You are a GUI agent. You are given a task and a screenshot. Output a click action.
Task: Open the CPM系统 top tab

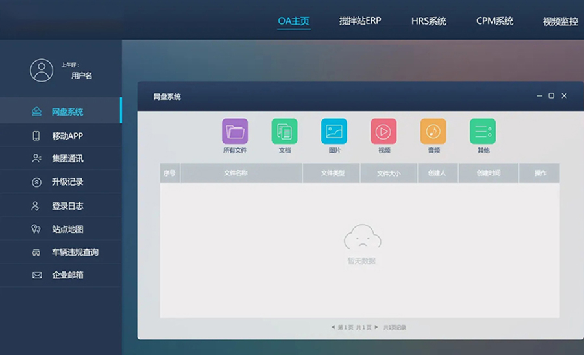coord(494,21)
